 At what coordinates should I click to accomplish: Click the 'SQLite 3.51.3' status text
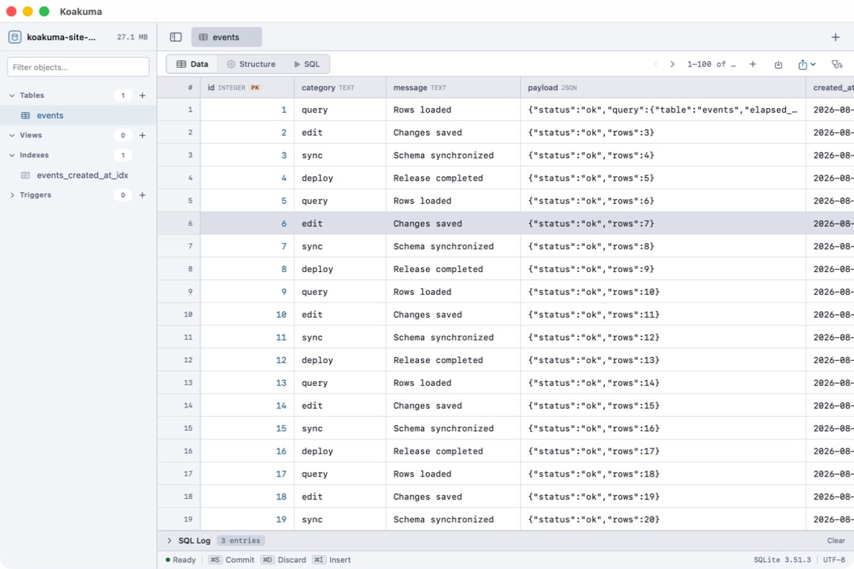click(x=782, y=560)
